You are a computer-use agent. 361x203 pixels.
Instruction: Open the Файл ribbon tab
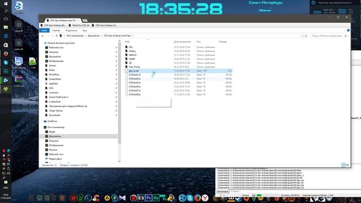tap(44, 30)
